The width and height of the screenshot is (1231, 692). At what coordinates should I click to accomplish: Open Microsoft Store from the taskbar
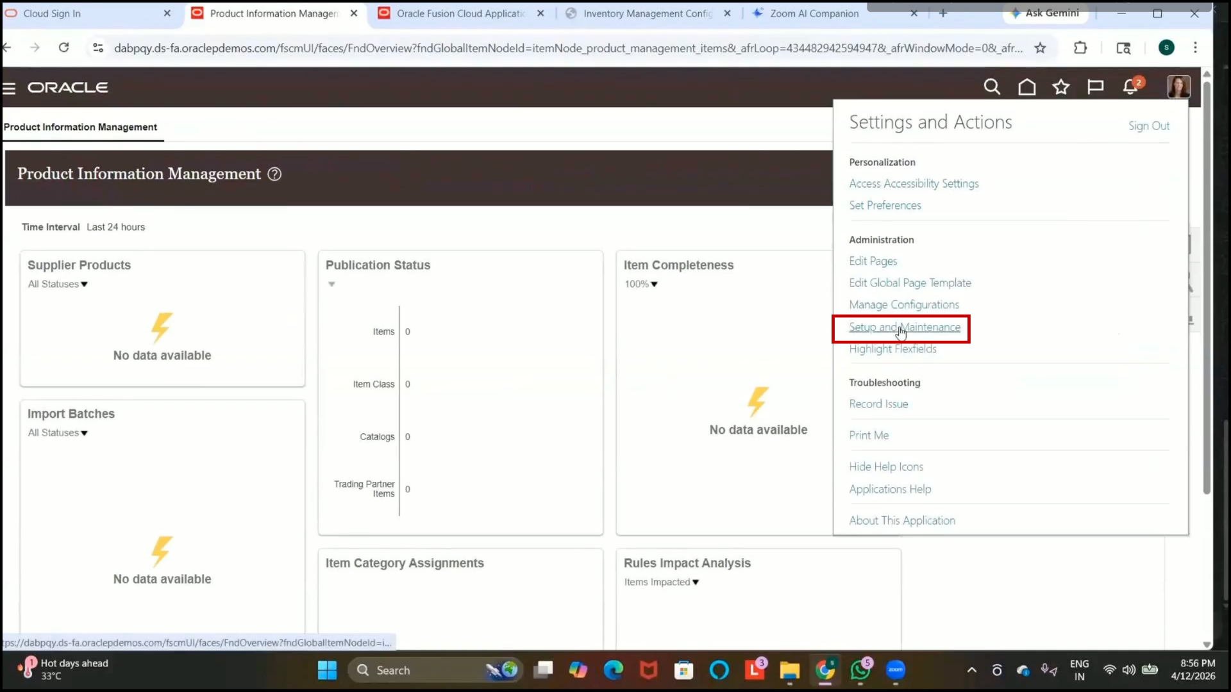683,670
